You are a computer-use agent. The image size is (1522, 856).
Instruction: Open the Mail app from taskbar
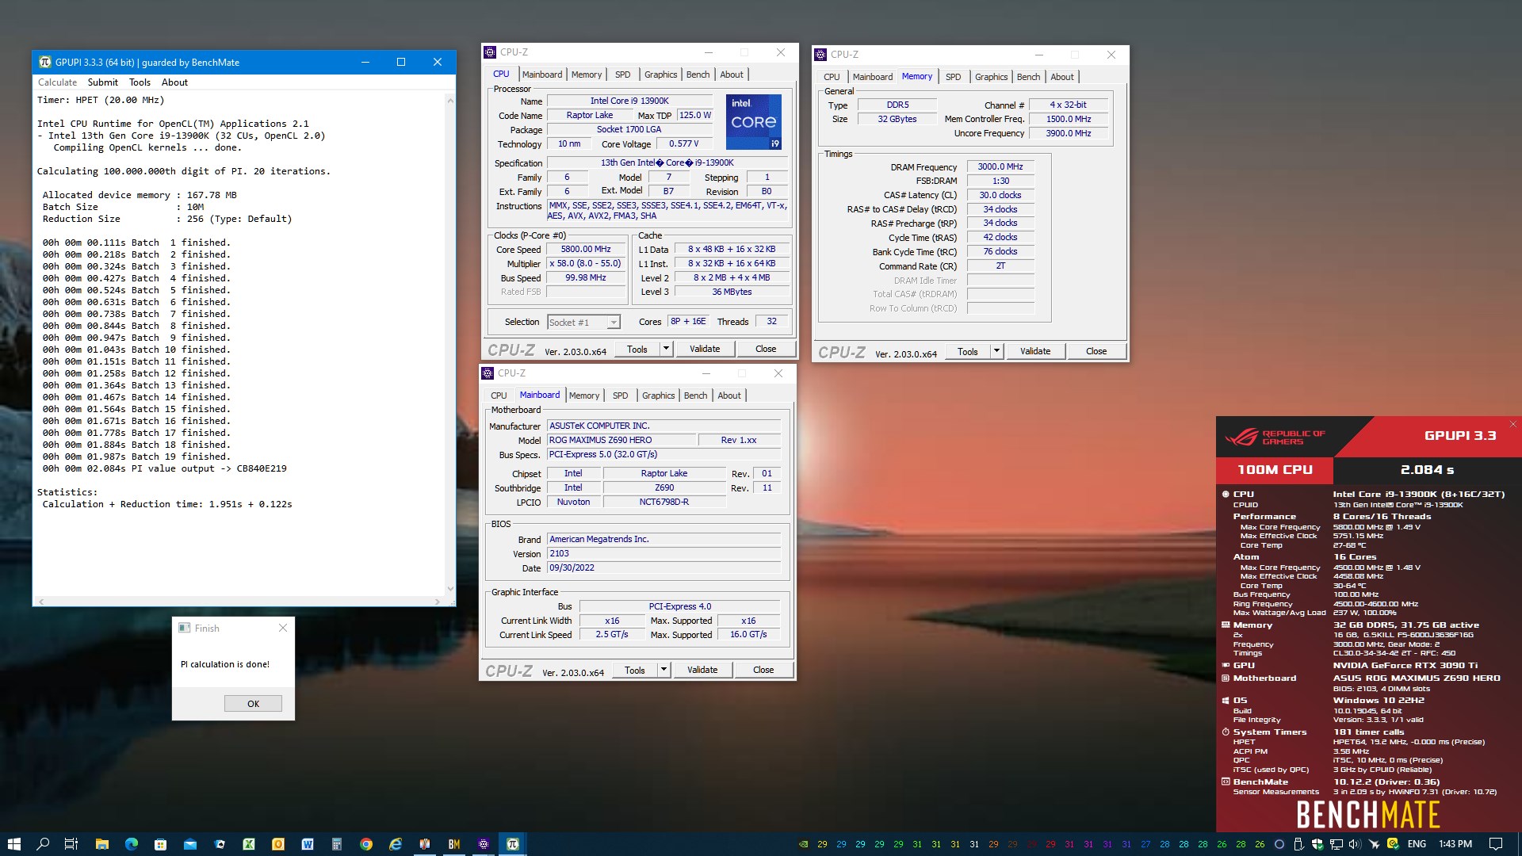click(189, 844)
